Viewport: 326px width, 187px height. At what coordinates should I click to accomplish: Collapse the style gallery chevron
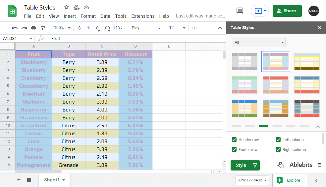[318, 126]
